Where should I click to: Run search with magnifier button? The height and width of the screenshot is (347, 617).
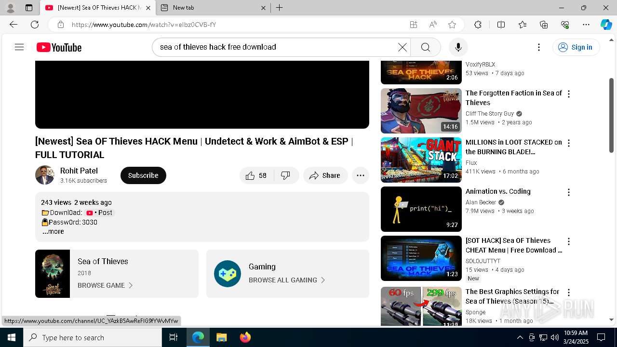click(x=425, y=47)
